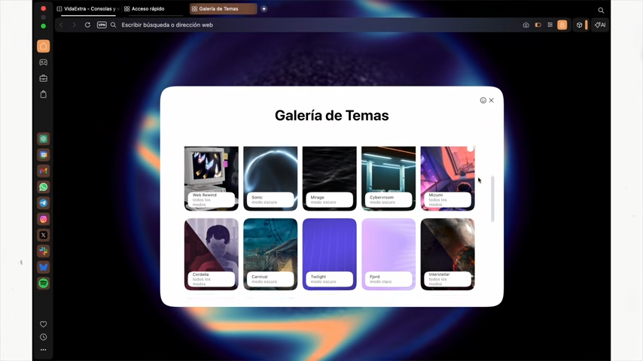Select the Interstellar theme

click(x=447, y=254)
